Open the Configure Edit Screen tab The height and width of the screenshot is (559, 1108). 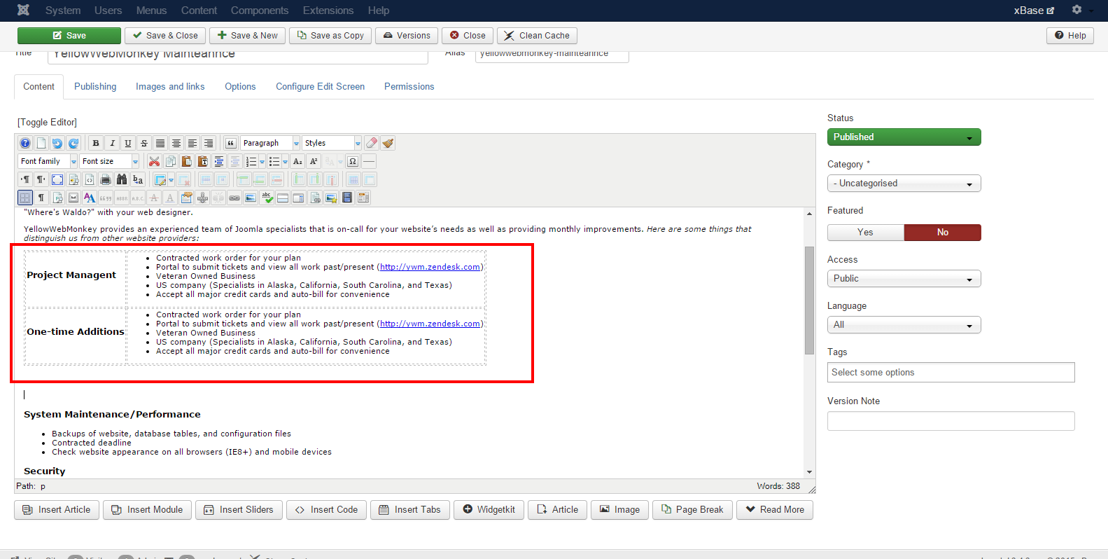click(x=321, y=87)
